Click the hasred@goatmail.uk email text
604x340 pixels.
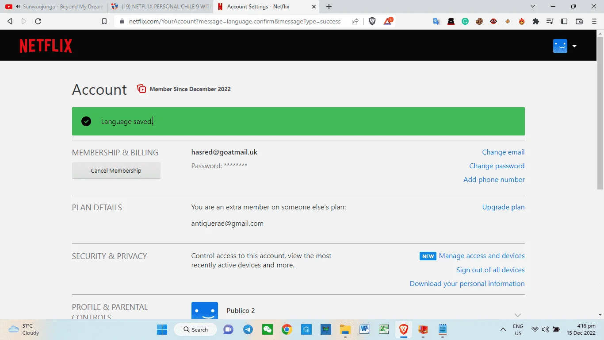(x=224, y=152)
